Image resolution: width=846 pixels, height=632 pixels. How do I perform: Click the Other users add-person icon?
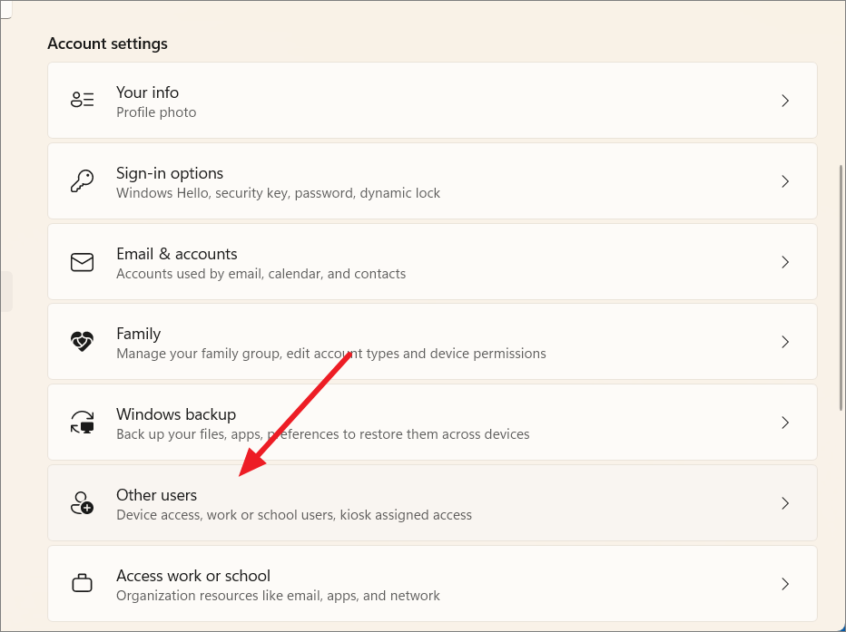82,502
